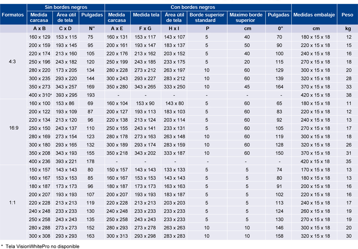Viewport: 358px width, 249px height.
Task: Select the '400 x 310*' cell
Action: (x=40, y=95)
